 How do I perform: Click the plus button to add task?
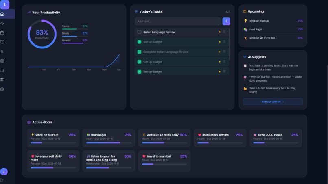click(x=226, y=21)
